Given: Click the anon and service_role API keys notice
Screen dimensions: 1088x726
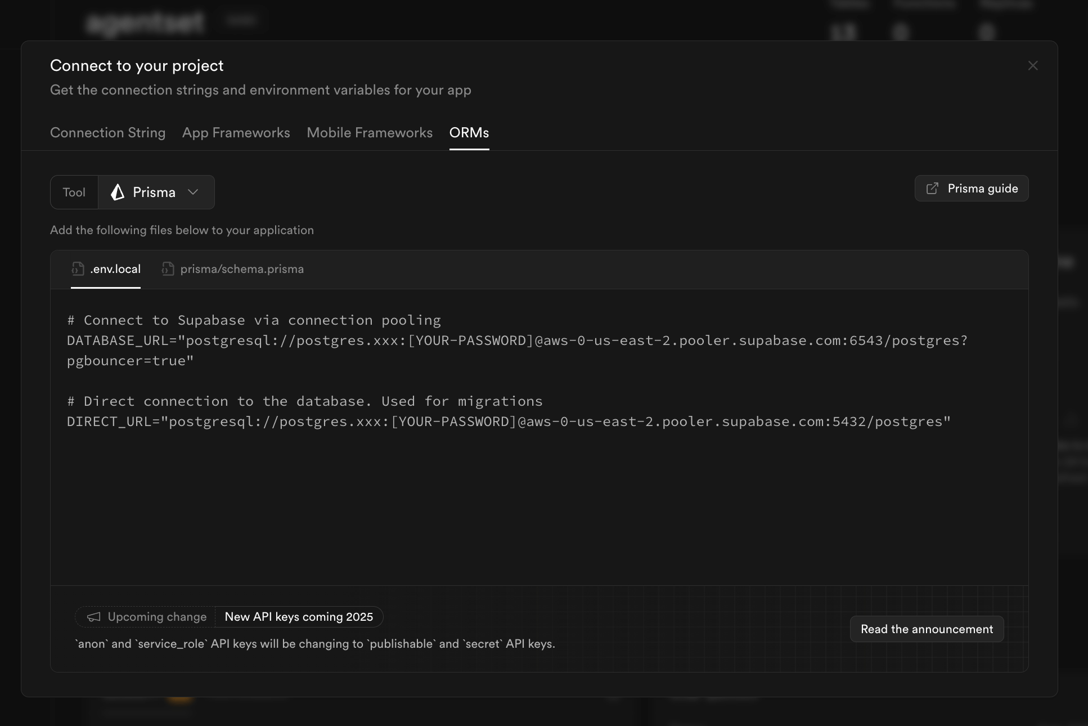Looking at the screenshot, I should coord(315,644).
